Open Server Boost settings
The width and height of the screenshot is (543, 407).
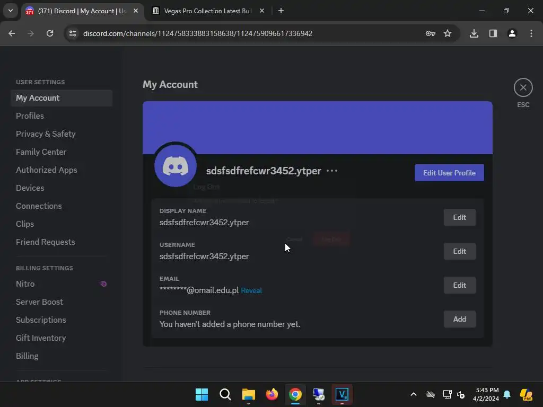point(62,302)
